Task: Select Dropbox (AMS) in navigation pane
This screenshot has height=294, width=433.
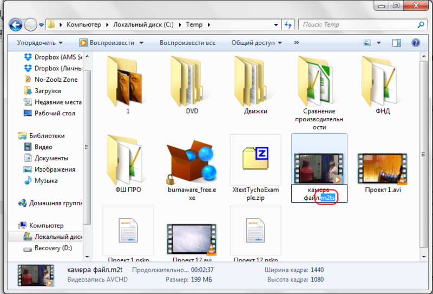Action: tap(53, 57)
